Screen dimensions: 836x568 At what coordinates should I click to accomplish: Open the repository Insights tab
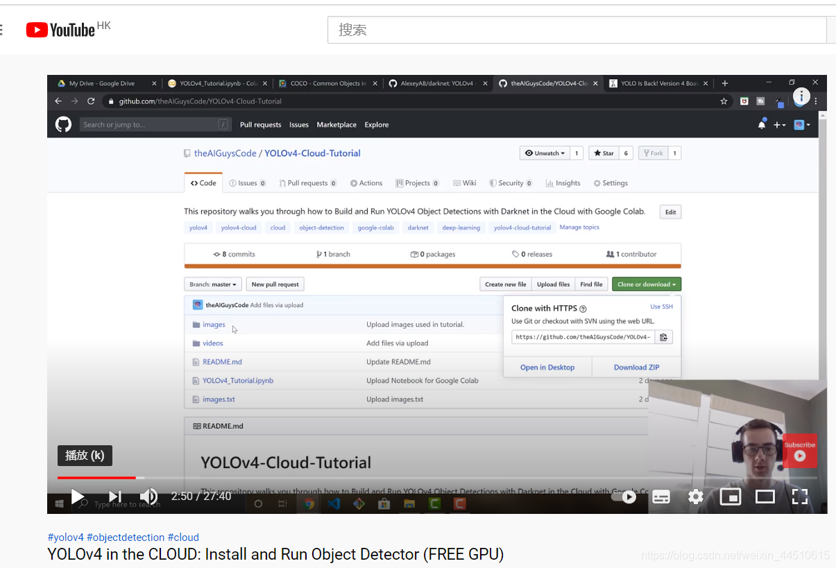[563, 183]
